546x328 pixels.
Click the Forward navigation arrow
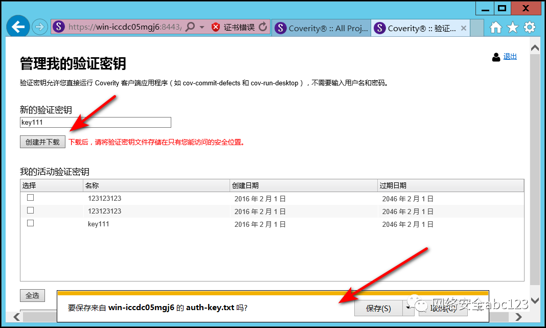coord(39,26)
